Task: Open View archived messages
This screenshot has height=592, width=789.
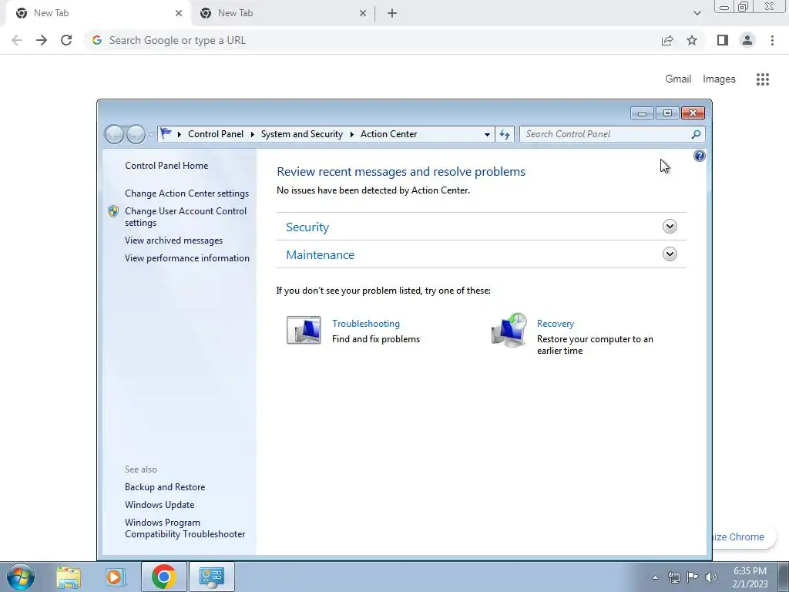Action: [173, 240]
